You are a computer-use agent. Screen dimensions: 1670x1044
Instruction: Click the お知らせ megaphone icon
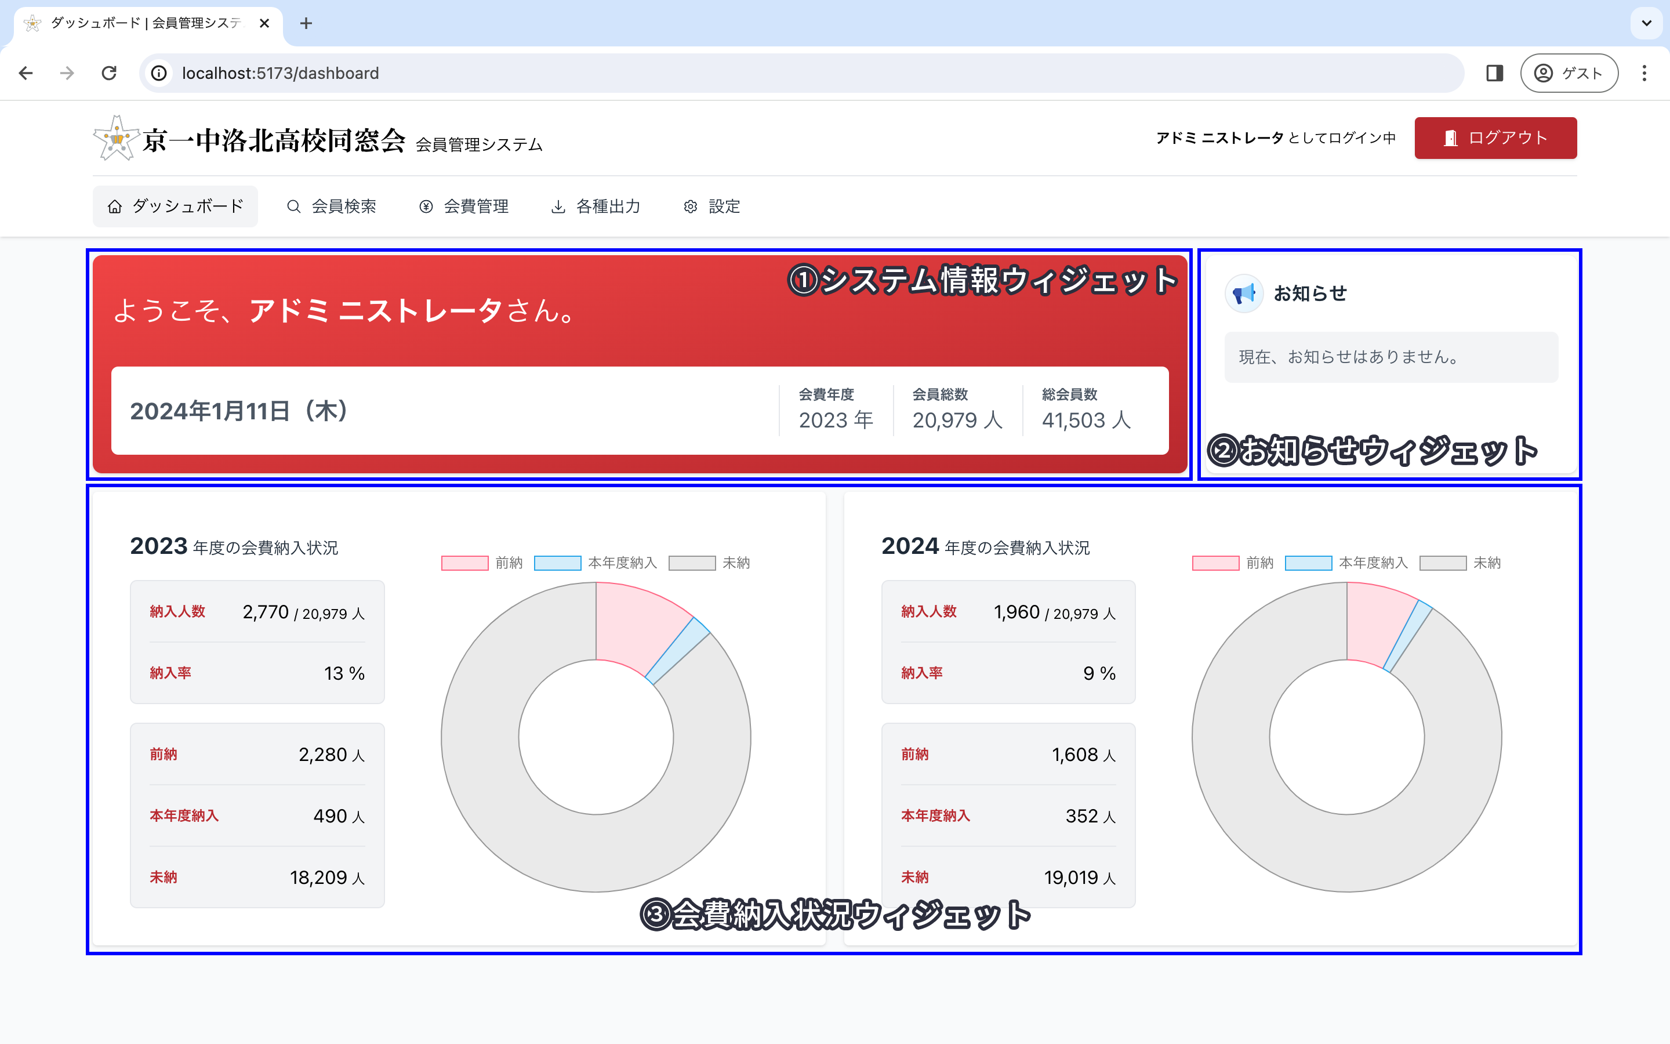coord(1244,293)
